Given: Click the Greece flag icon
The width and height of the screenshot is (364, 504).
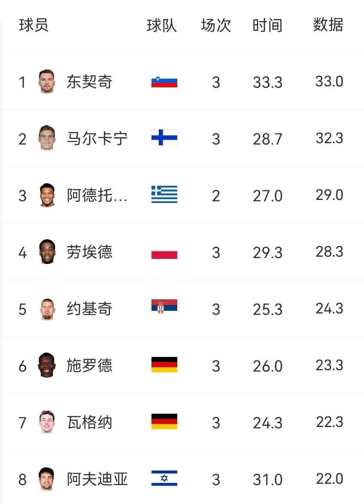Looking at the screenshot, I should [x=164, y=195].
